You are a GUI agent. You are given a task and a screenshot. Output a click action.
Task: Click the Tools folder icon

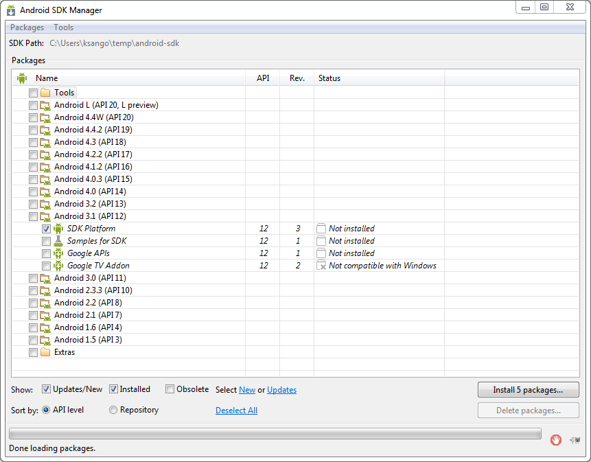tap(45, 93)
